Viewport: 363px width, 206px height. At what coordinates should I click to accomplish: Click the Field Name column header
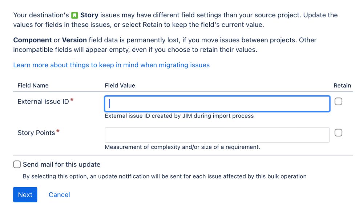(33, 86)
